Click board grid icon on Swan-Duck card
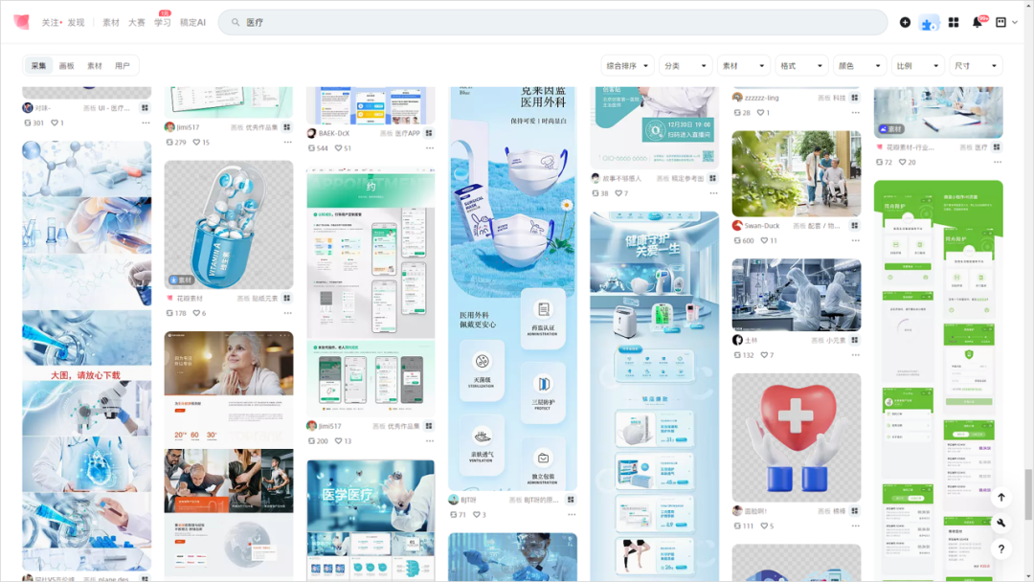The height and width of the screenshot is (582, 1034). click(855, 225)
